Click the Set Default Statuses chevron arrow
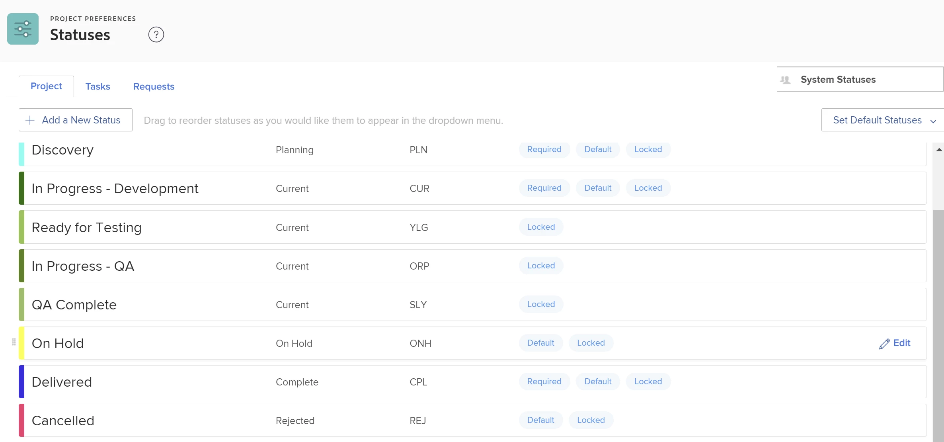944x442 pixels. (x=933, y=121)
